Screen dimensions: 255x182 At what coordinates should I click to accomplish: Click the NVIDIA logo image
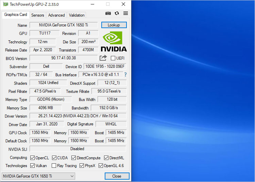coord(114,41)
